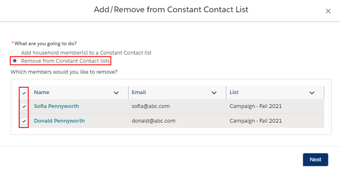Open the Donald Pennyworth contact link
340x170 pixels.
pos(59,121)
